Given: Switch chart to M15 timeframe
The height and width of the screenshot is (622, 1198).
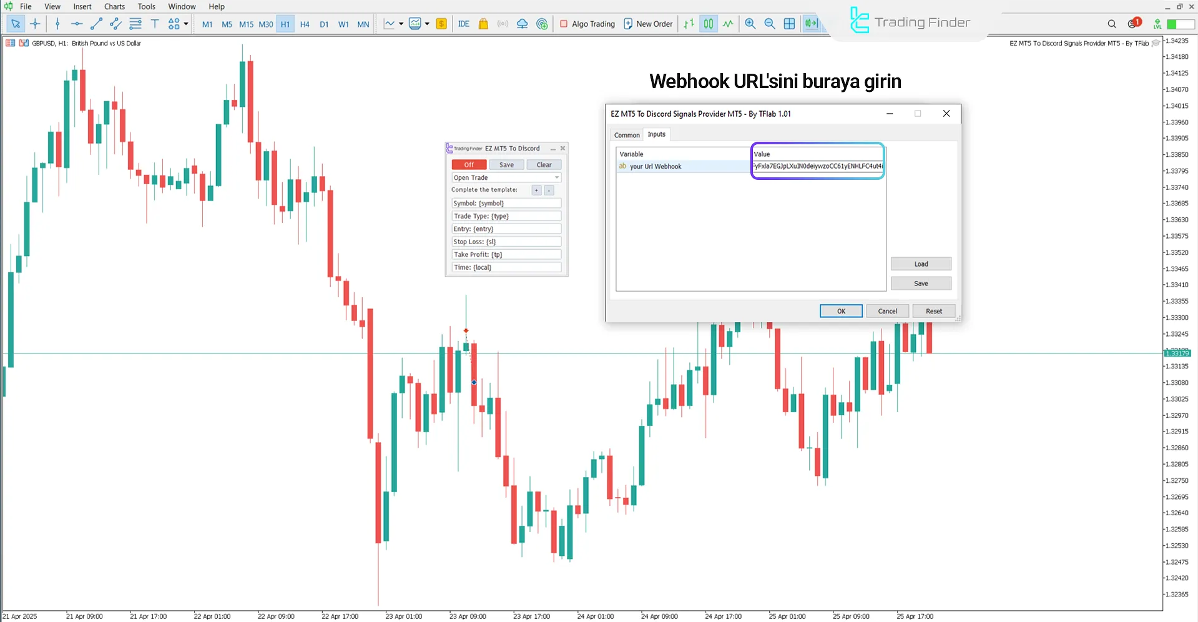Looking at the screenshot, I should pos(246,24).
